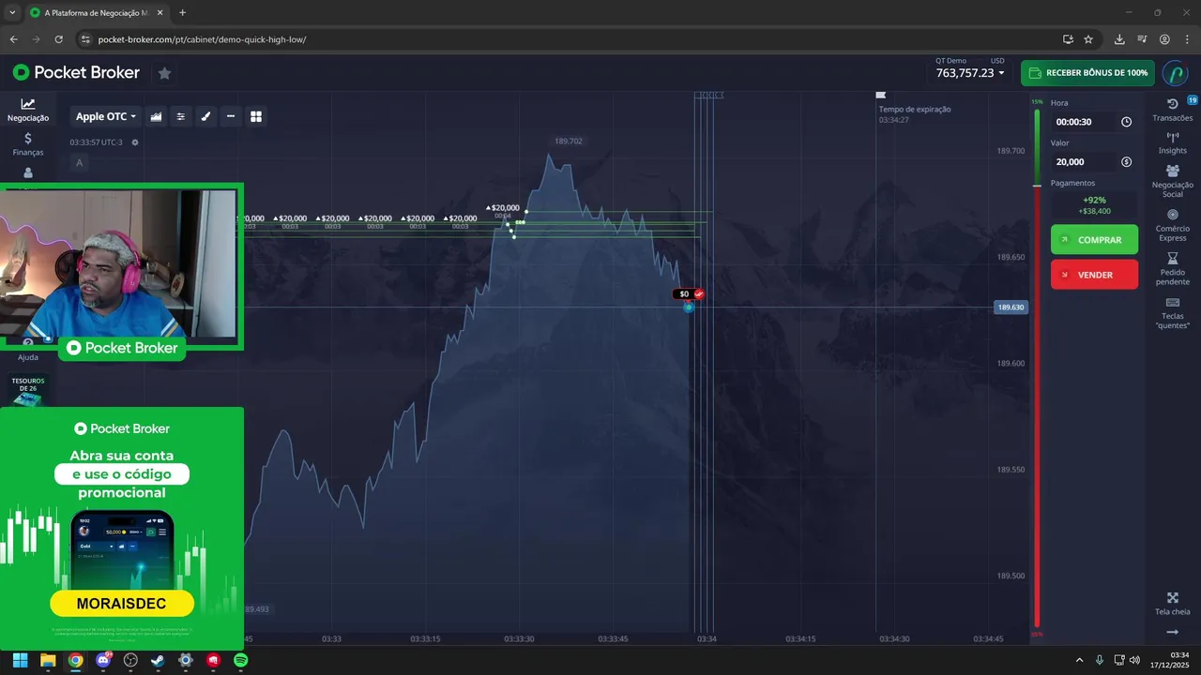The height and width of the screenshot is (675, 1201).
Task: Open the Finanças section in sidebar
Action: [28, 144]
